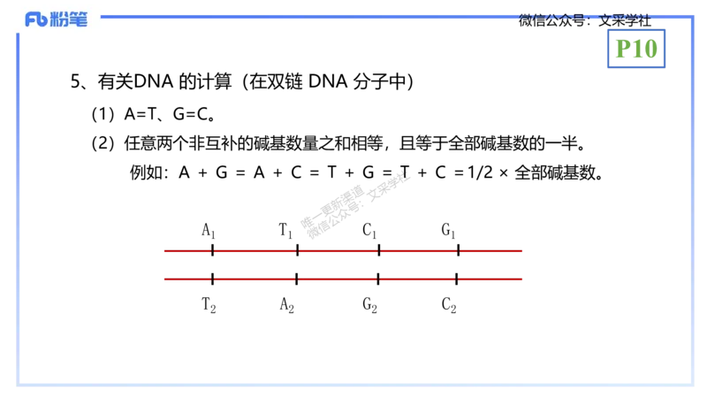Select the fourth red segment in the lower row
707x398 pixels.
(417, 279)
